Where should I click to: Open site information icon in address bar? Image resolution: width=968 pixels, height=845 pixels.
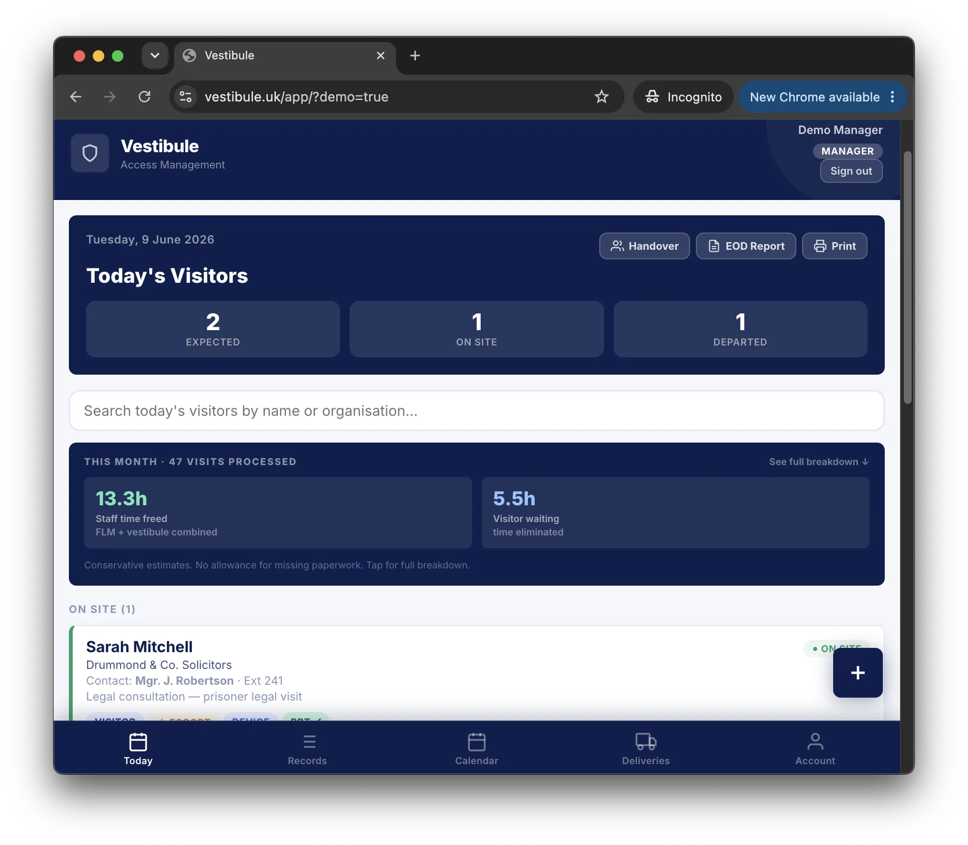[186, 97]
